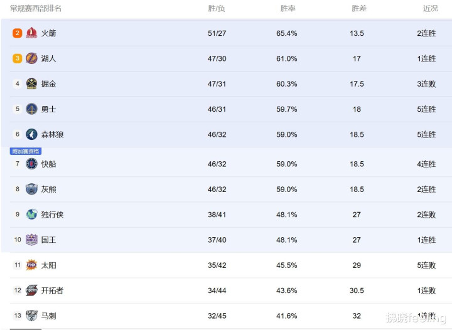Click the Suns PHX logo

pos(31,265)
